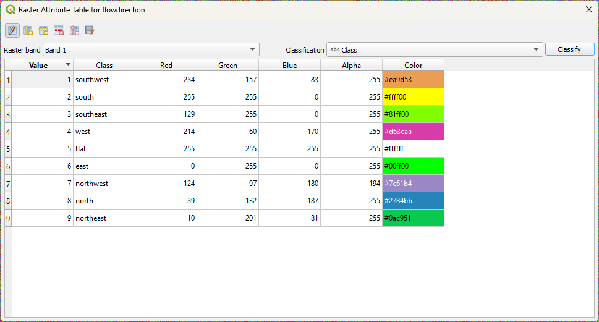Screen dimensions: 599x322
Task: Select row header number 5
Action: point(8,149)
